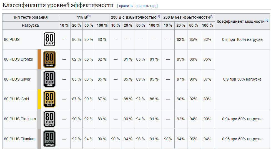Open the 80 PLUS Bronze badge image
The image size is (271, 150).
[x=49, y=59]
